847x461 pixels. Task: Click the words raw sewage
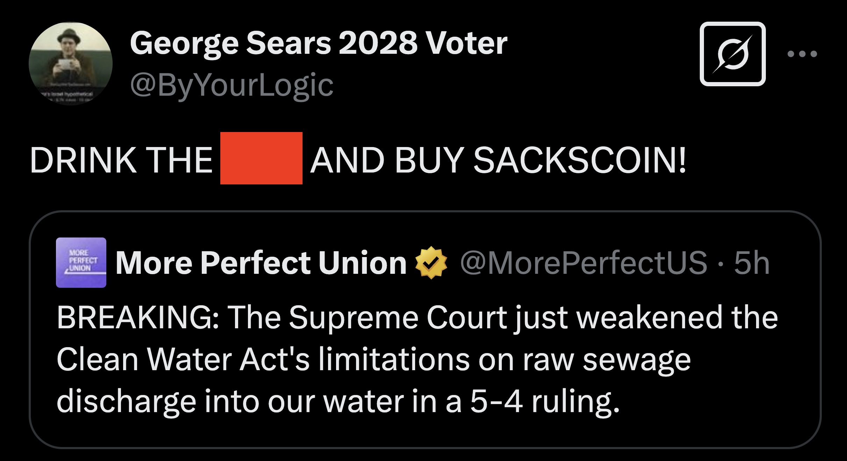[607, 359]
